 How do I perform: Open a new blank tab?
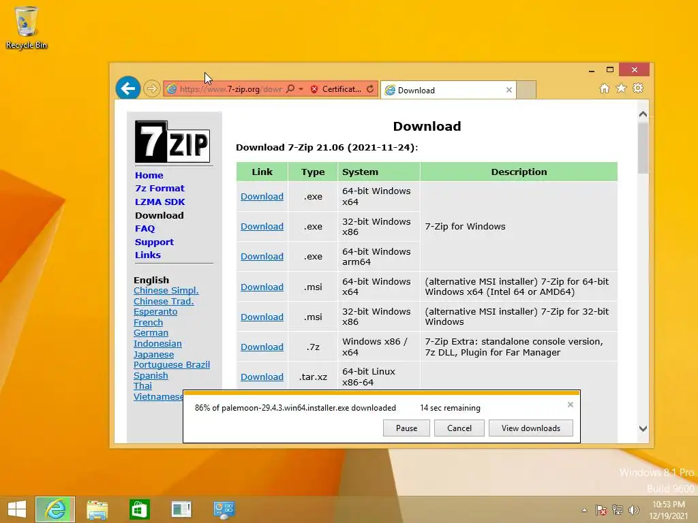[526, 90]
